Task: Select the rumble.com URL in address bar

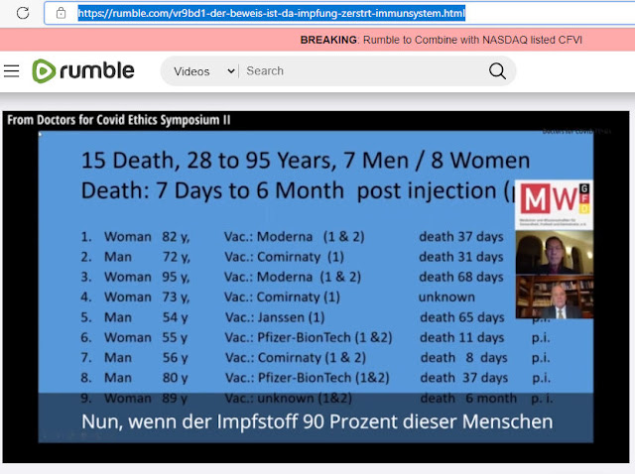Action: point(271,13)
